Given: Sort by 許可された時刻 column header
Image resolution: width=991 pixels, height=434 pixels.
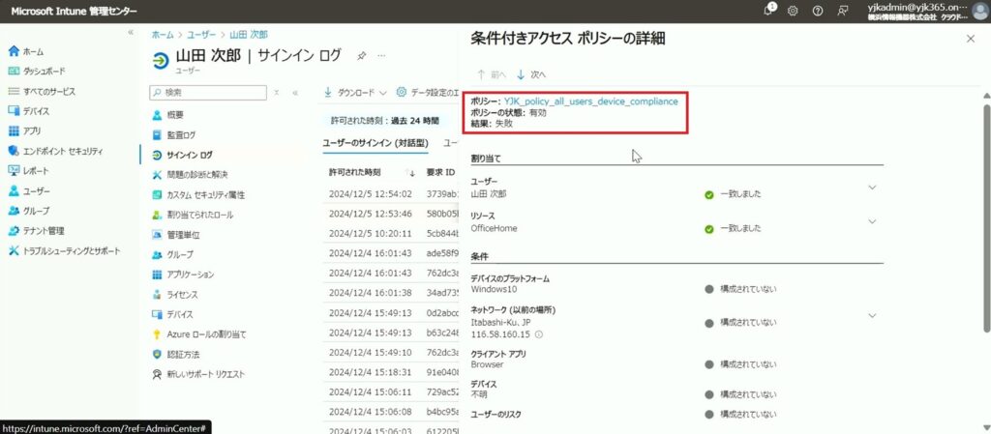Looking at the screenshot, I should click(x=354, y=172).
